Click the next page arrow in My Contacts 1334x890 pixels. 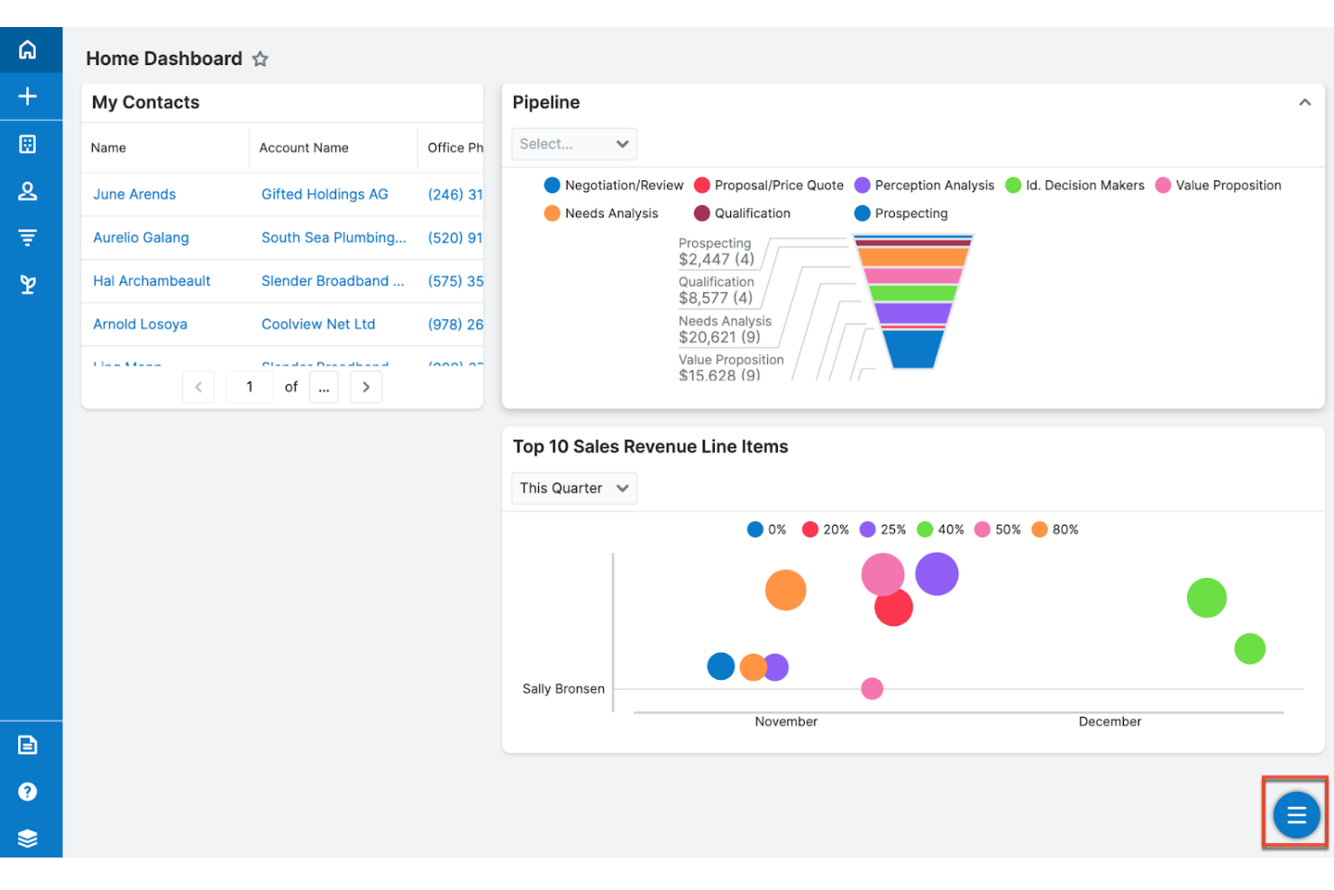coord(366,387)
